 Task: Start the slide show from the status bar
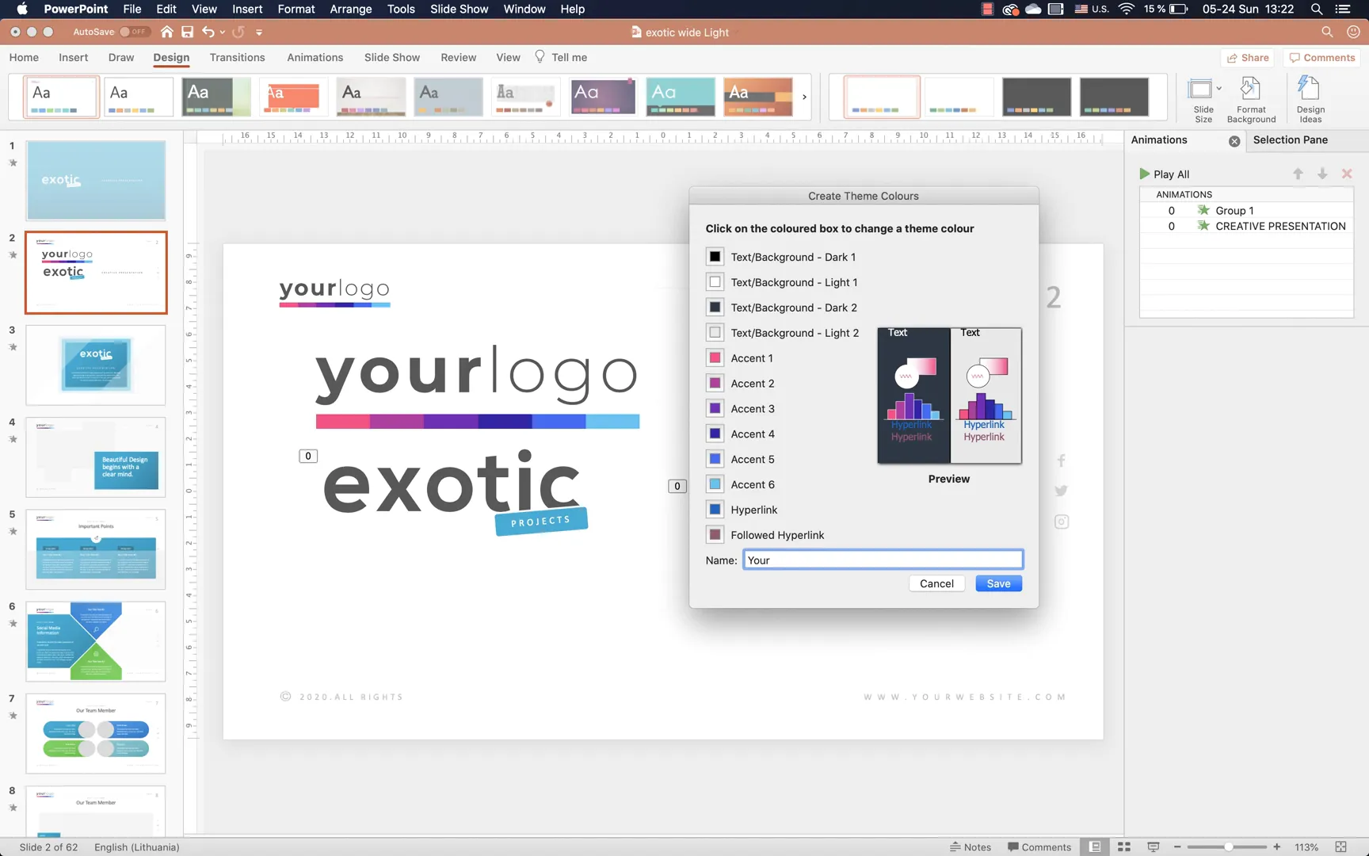click(1154, 846)
